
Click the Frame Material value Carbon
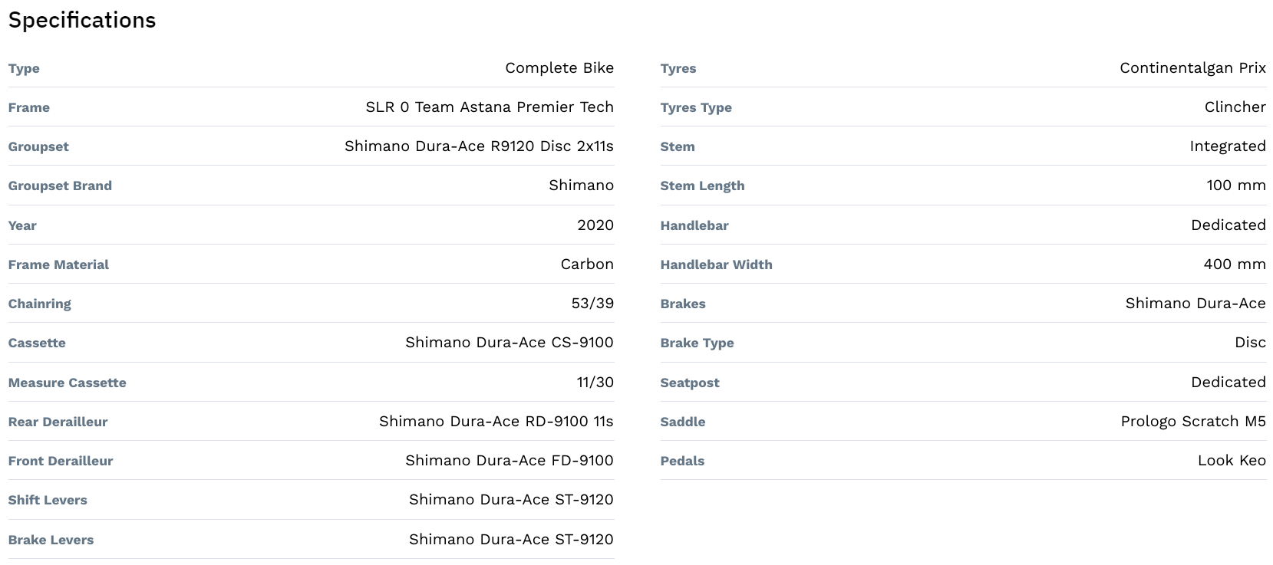click(x=586, y=264)
